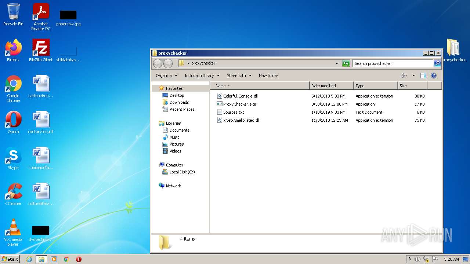
Task: Select the Sources.txt file
Action: [x=234, y=112]
